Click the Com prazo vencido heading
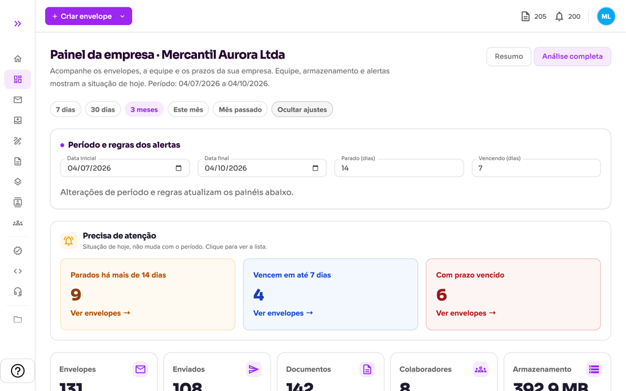 click(470, 275)
